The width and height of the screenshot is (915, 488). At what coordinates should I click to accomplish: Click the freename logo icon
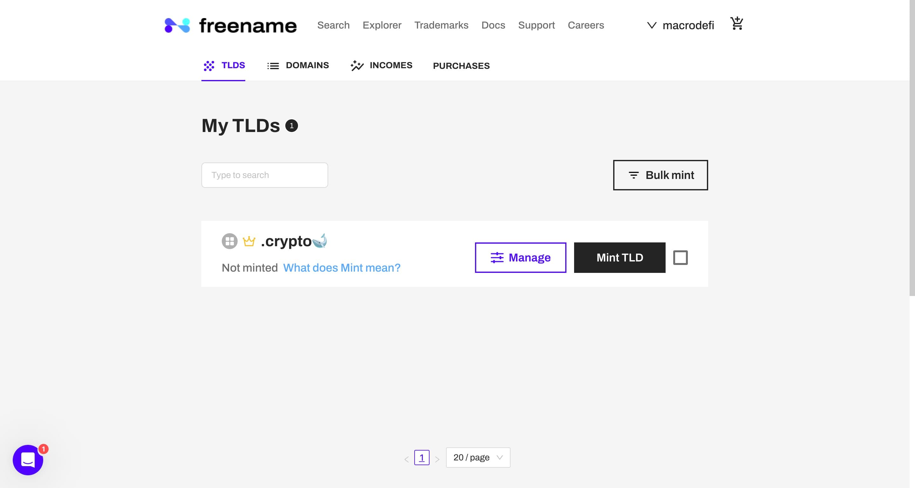pyautogui.click(x=177, y=25)
